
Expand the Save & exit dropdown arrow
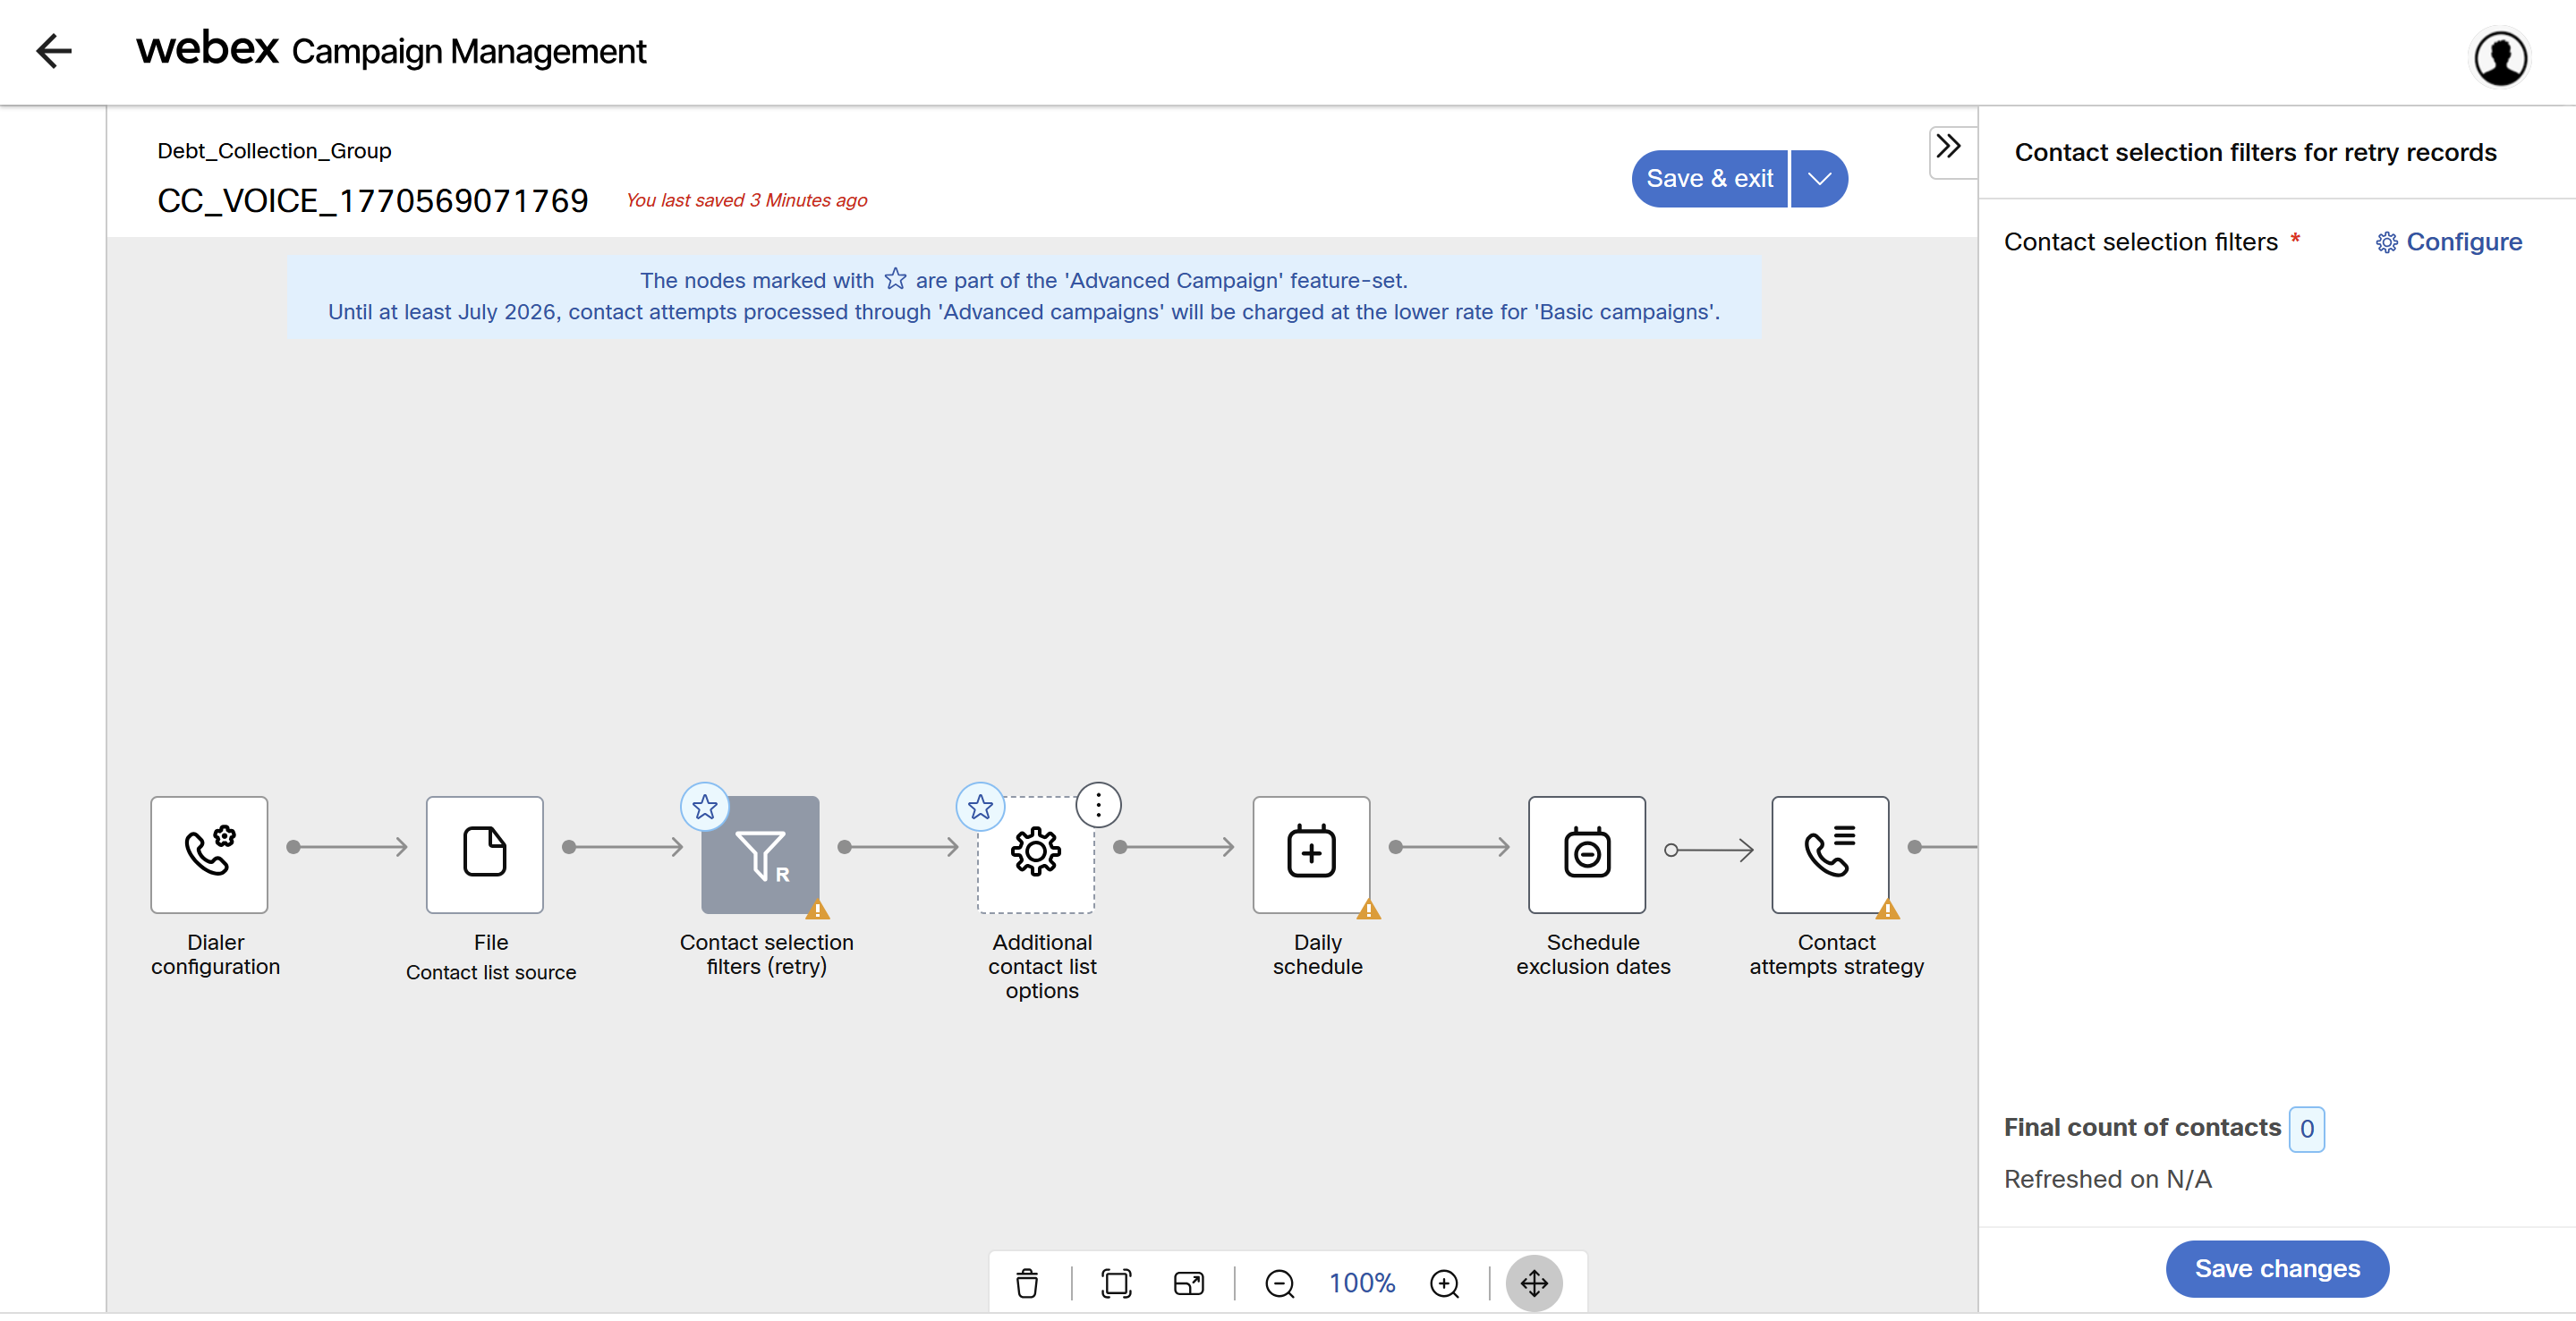click(1819, 179)
